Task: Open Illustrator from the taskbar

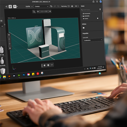Action: [x=9, y=76]
